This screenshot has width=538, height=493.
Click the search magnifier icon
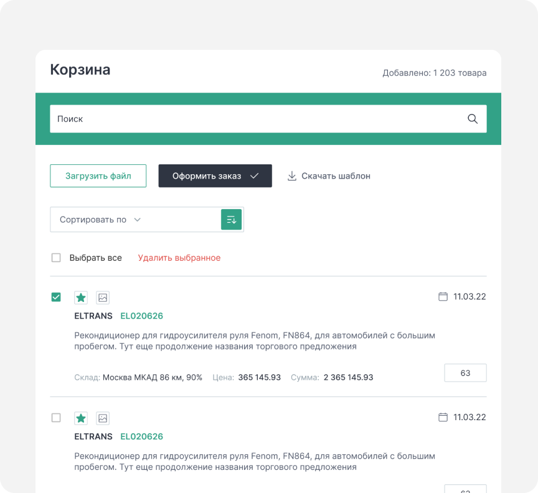coord(473,119)
